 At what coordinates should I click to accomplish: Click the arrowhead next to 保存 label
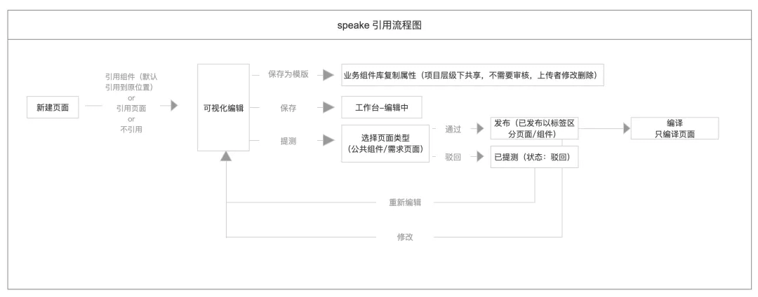[x=328, y=107]
